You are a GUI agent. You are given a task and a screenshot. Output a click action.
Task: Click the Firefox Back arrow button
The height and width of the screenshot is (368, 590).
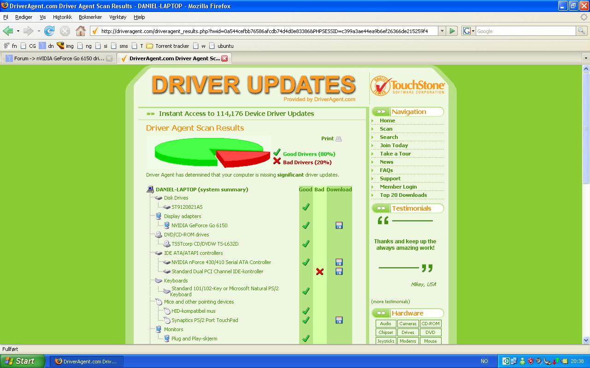8,31
